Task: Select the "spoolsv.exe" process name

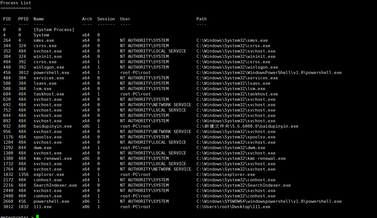Action: tap(48, 137)
